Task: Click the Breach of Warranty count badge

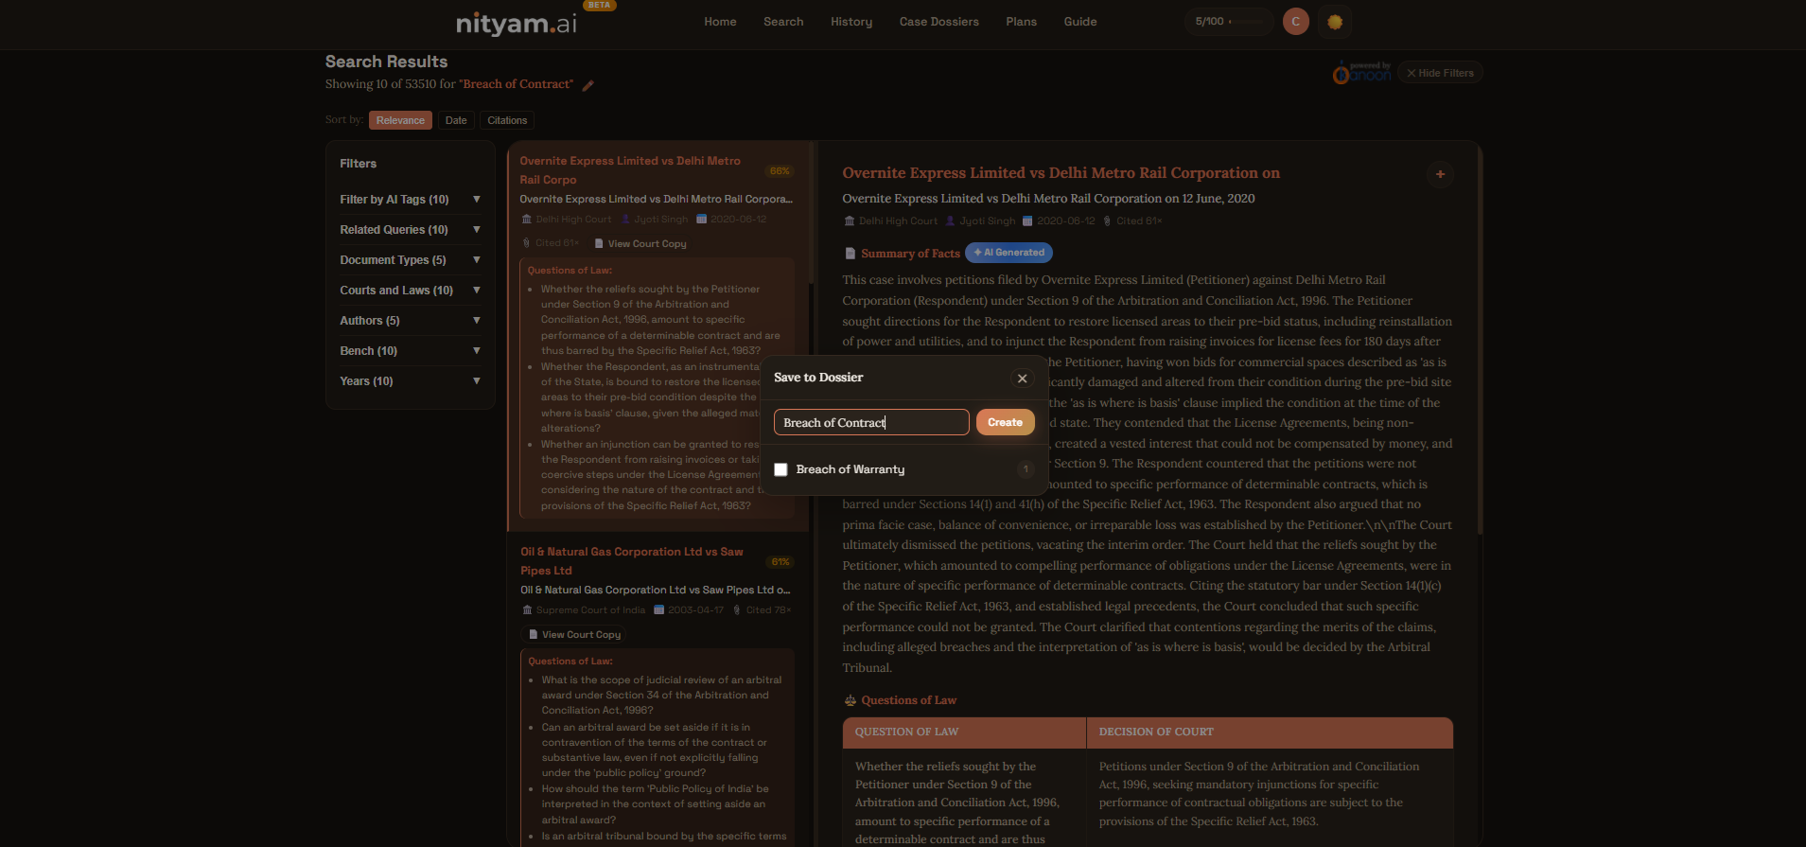Action: point(1026,469)
